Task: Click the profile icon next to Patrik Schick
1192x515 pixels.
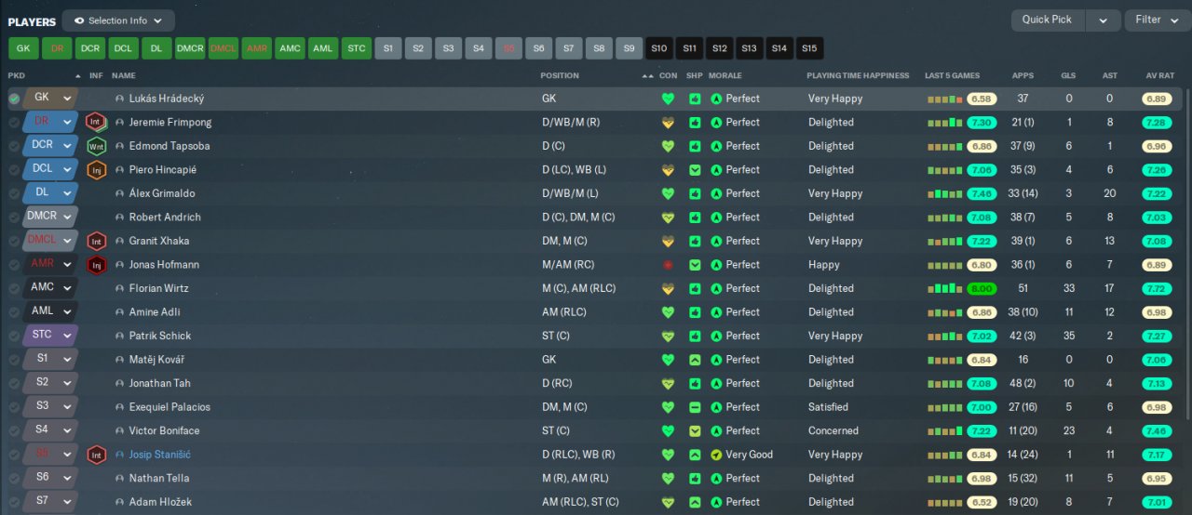Action: (x=119, y=336)
